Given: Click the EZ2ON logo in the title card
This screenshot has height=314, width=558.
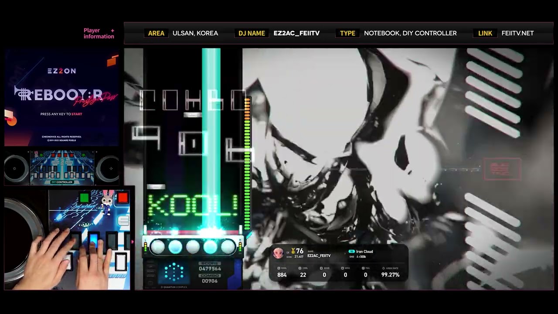Looking at the screenshot, I should coord(61,71).
